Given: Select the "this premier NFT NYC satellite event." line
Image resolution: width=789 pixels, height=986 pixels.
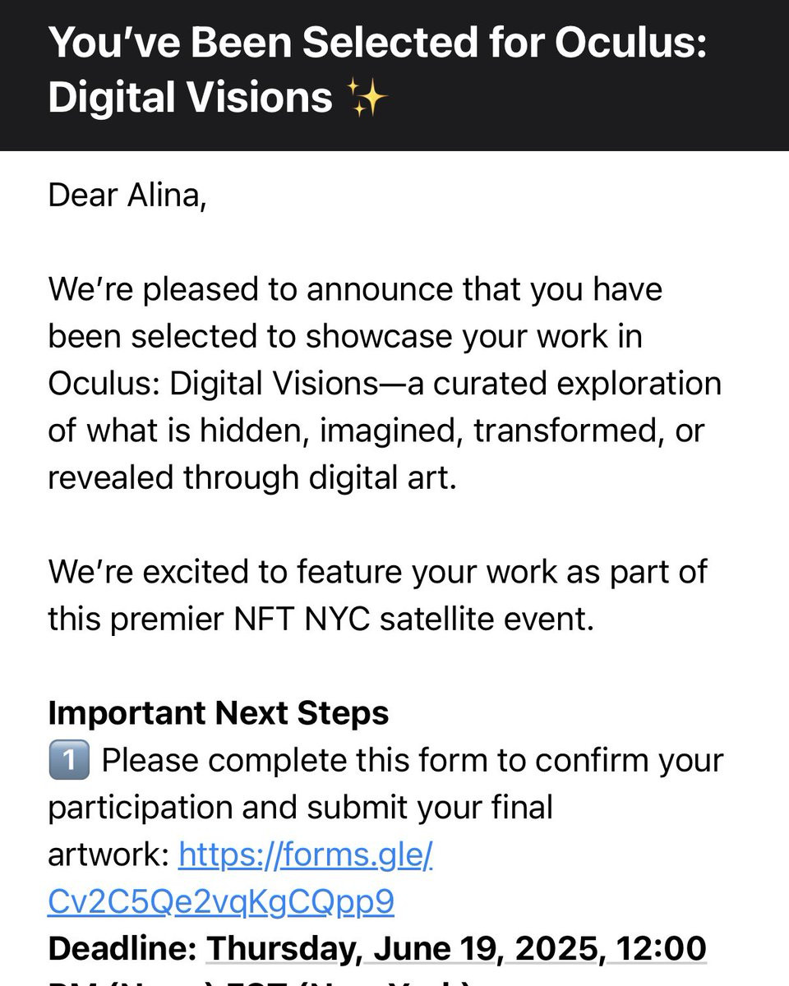Looking at the screenshot, I should [321, 619].
